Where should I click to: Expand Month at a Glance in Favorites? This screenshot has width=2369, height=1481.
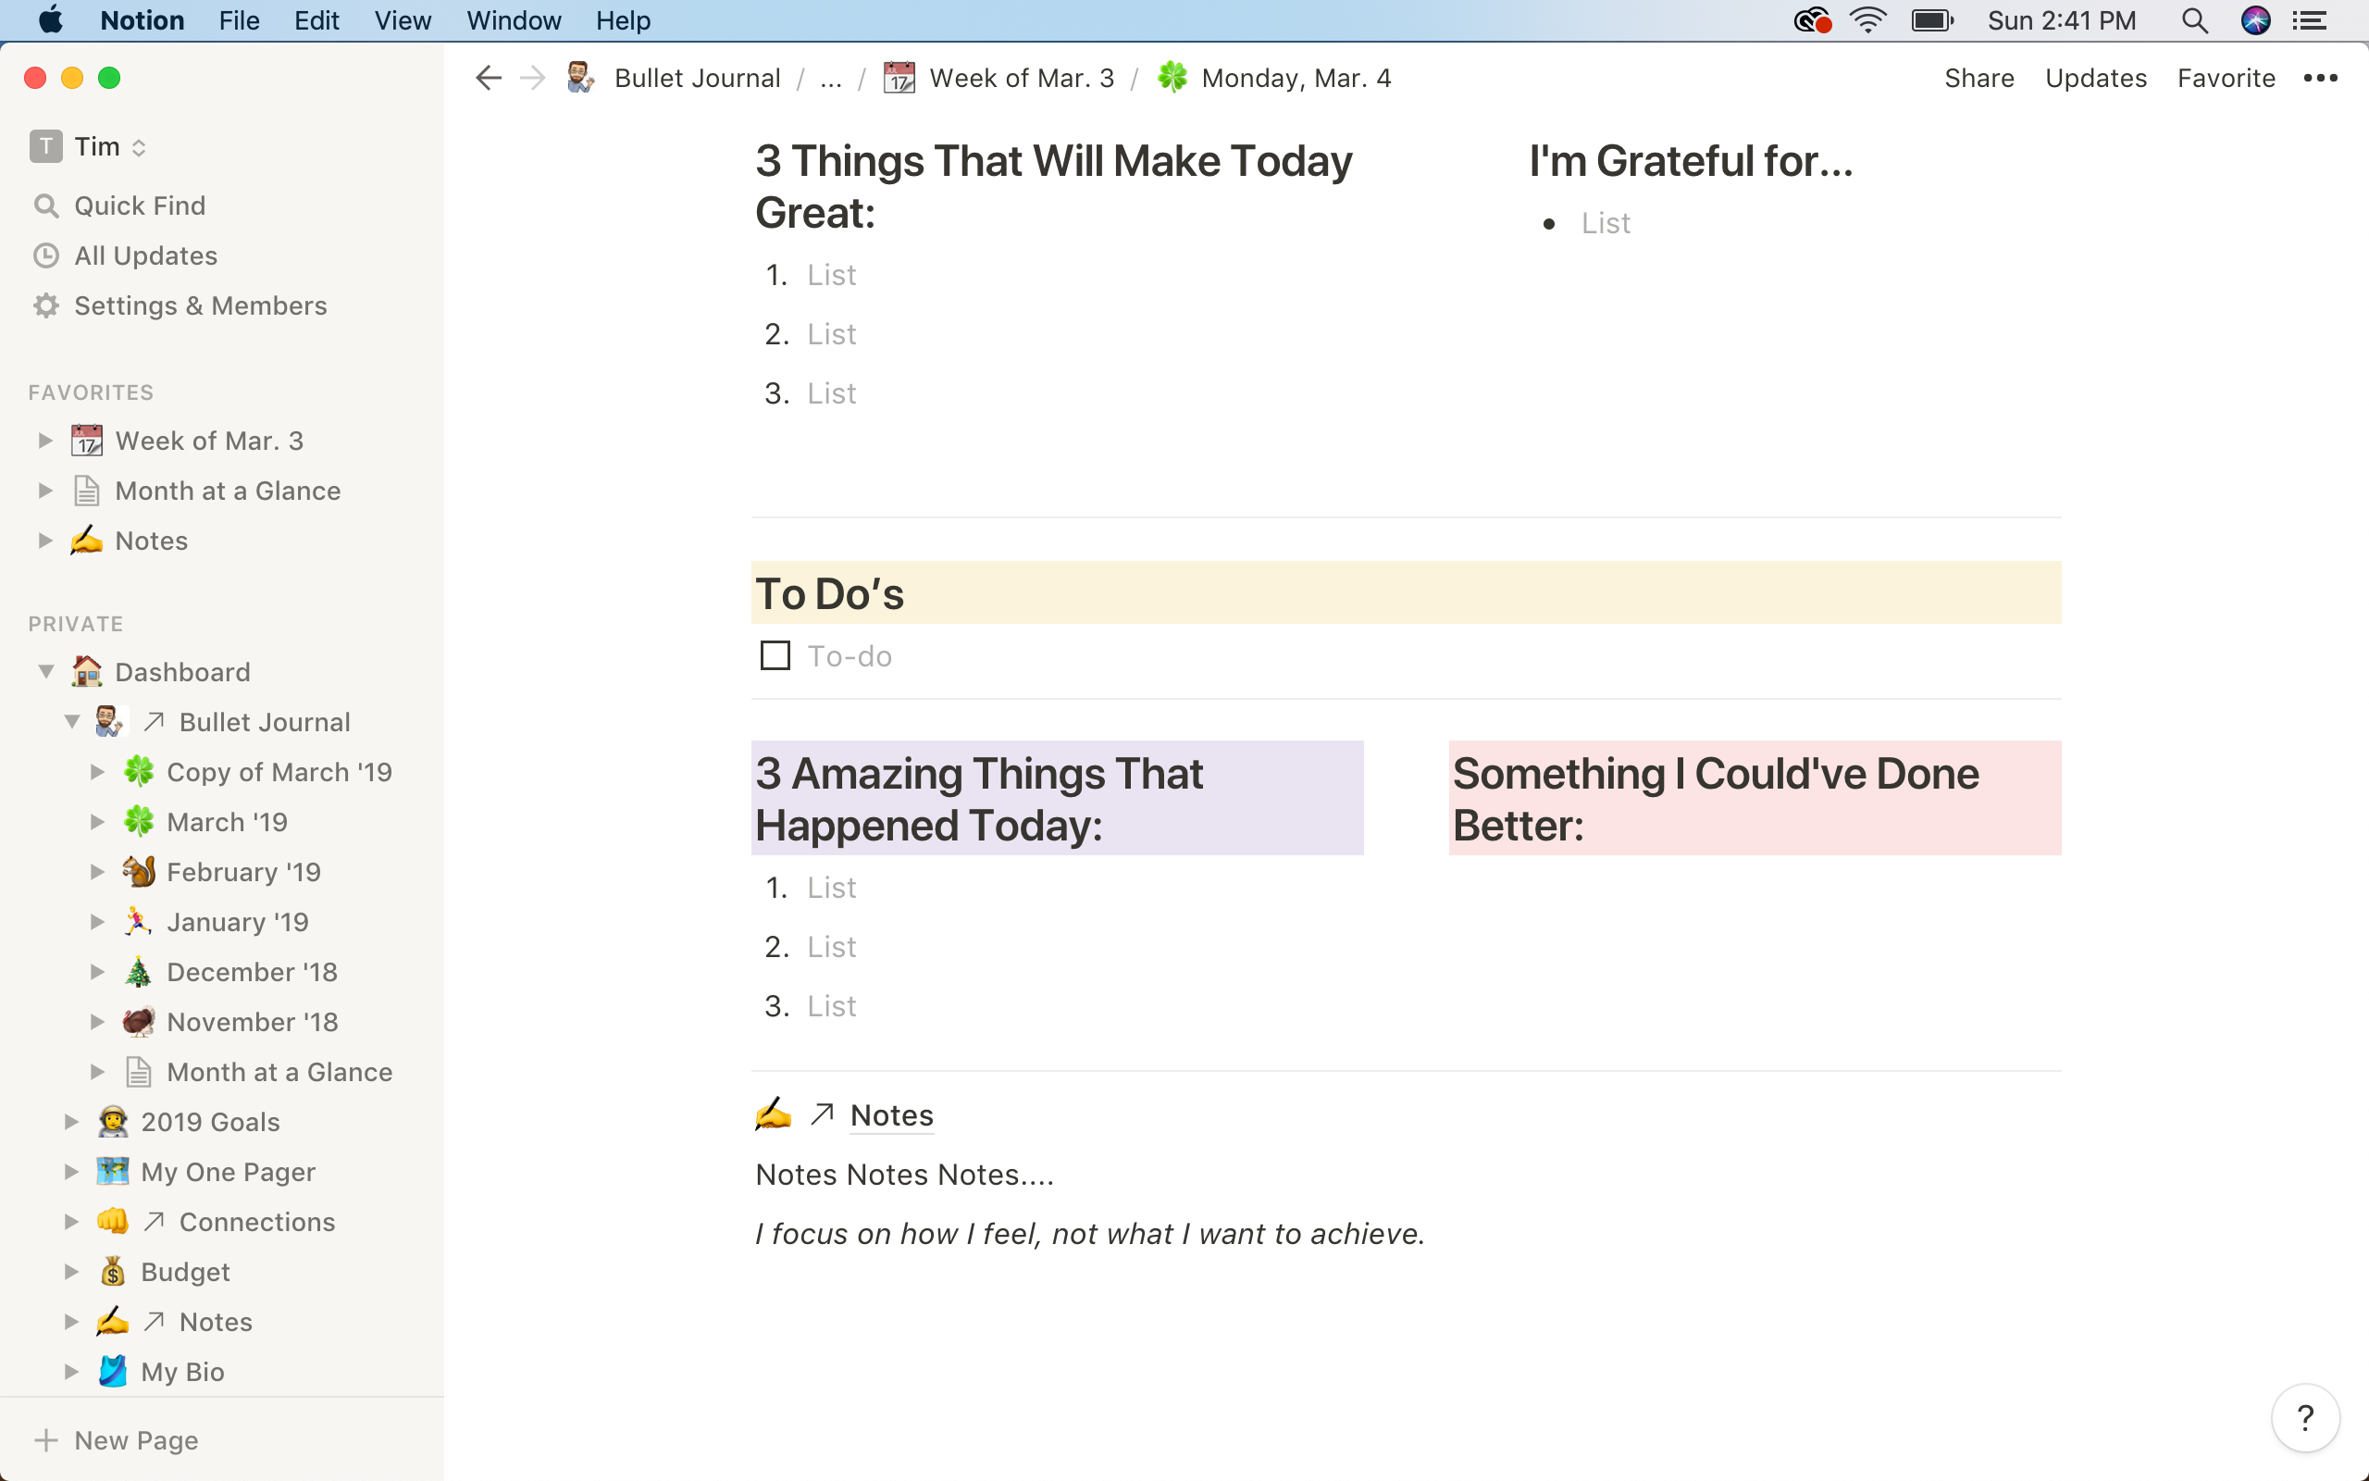coord(45,491)
